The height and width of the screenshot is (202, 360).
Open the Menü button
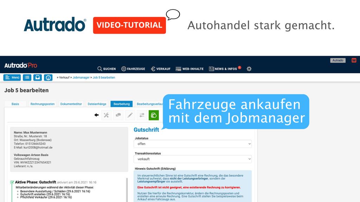pos(12,78)
